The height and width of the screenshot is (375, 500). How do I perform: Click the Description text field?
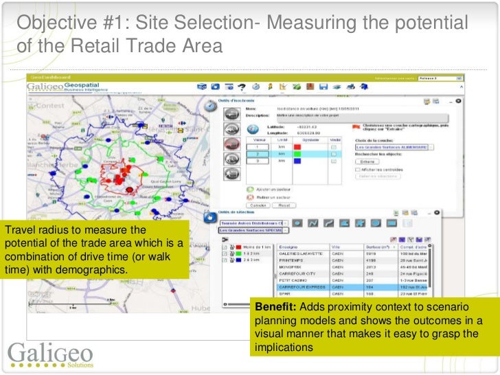pyautogui.click(x=363, y=118)
